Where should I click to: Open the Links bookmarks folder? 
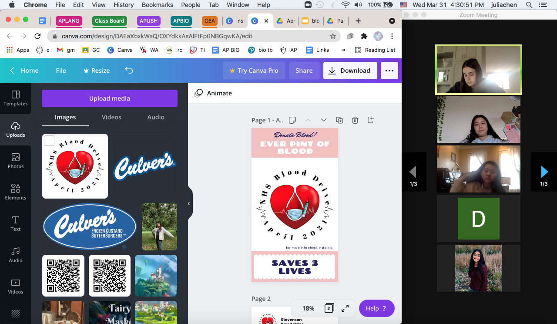coord(317,50)
